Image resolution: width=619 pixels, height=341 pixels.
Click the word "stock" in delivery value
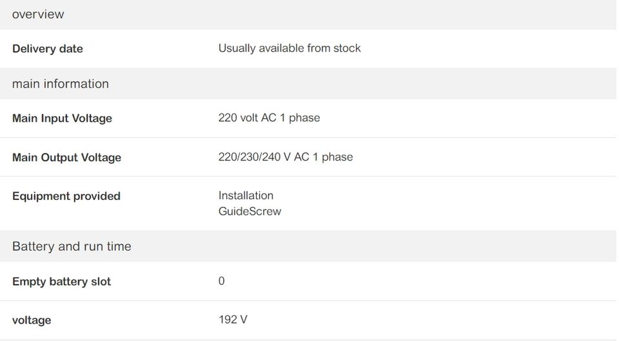coord(347,48)
